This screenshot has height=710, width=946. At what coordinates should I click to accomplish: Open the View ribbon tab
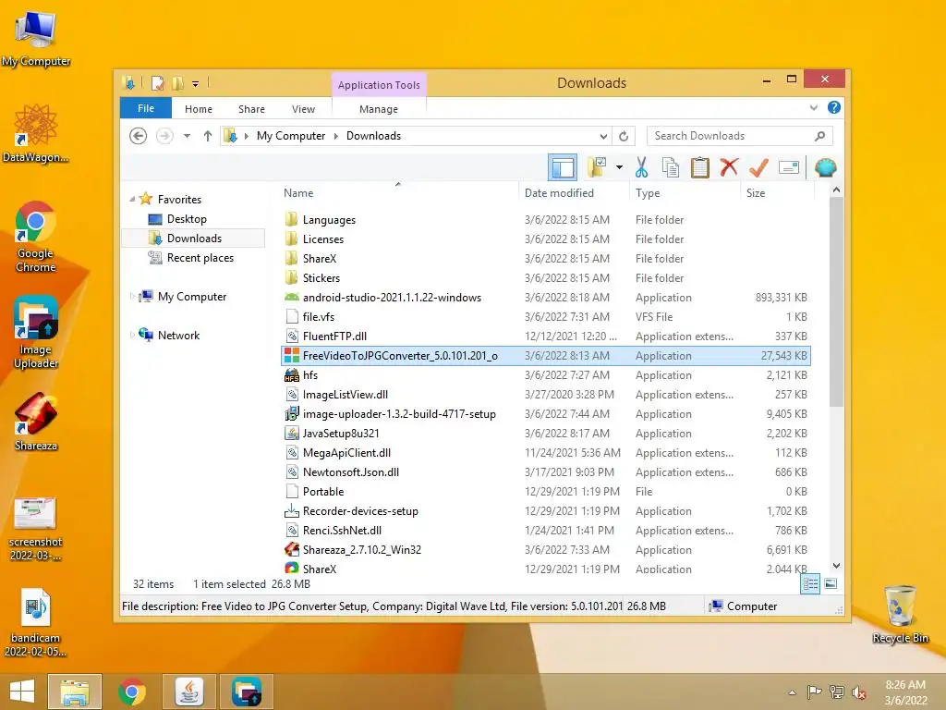(x=303, y=109)
